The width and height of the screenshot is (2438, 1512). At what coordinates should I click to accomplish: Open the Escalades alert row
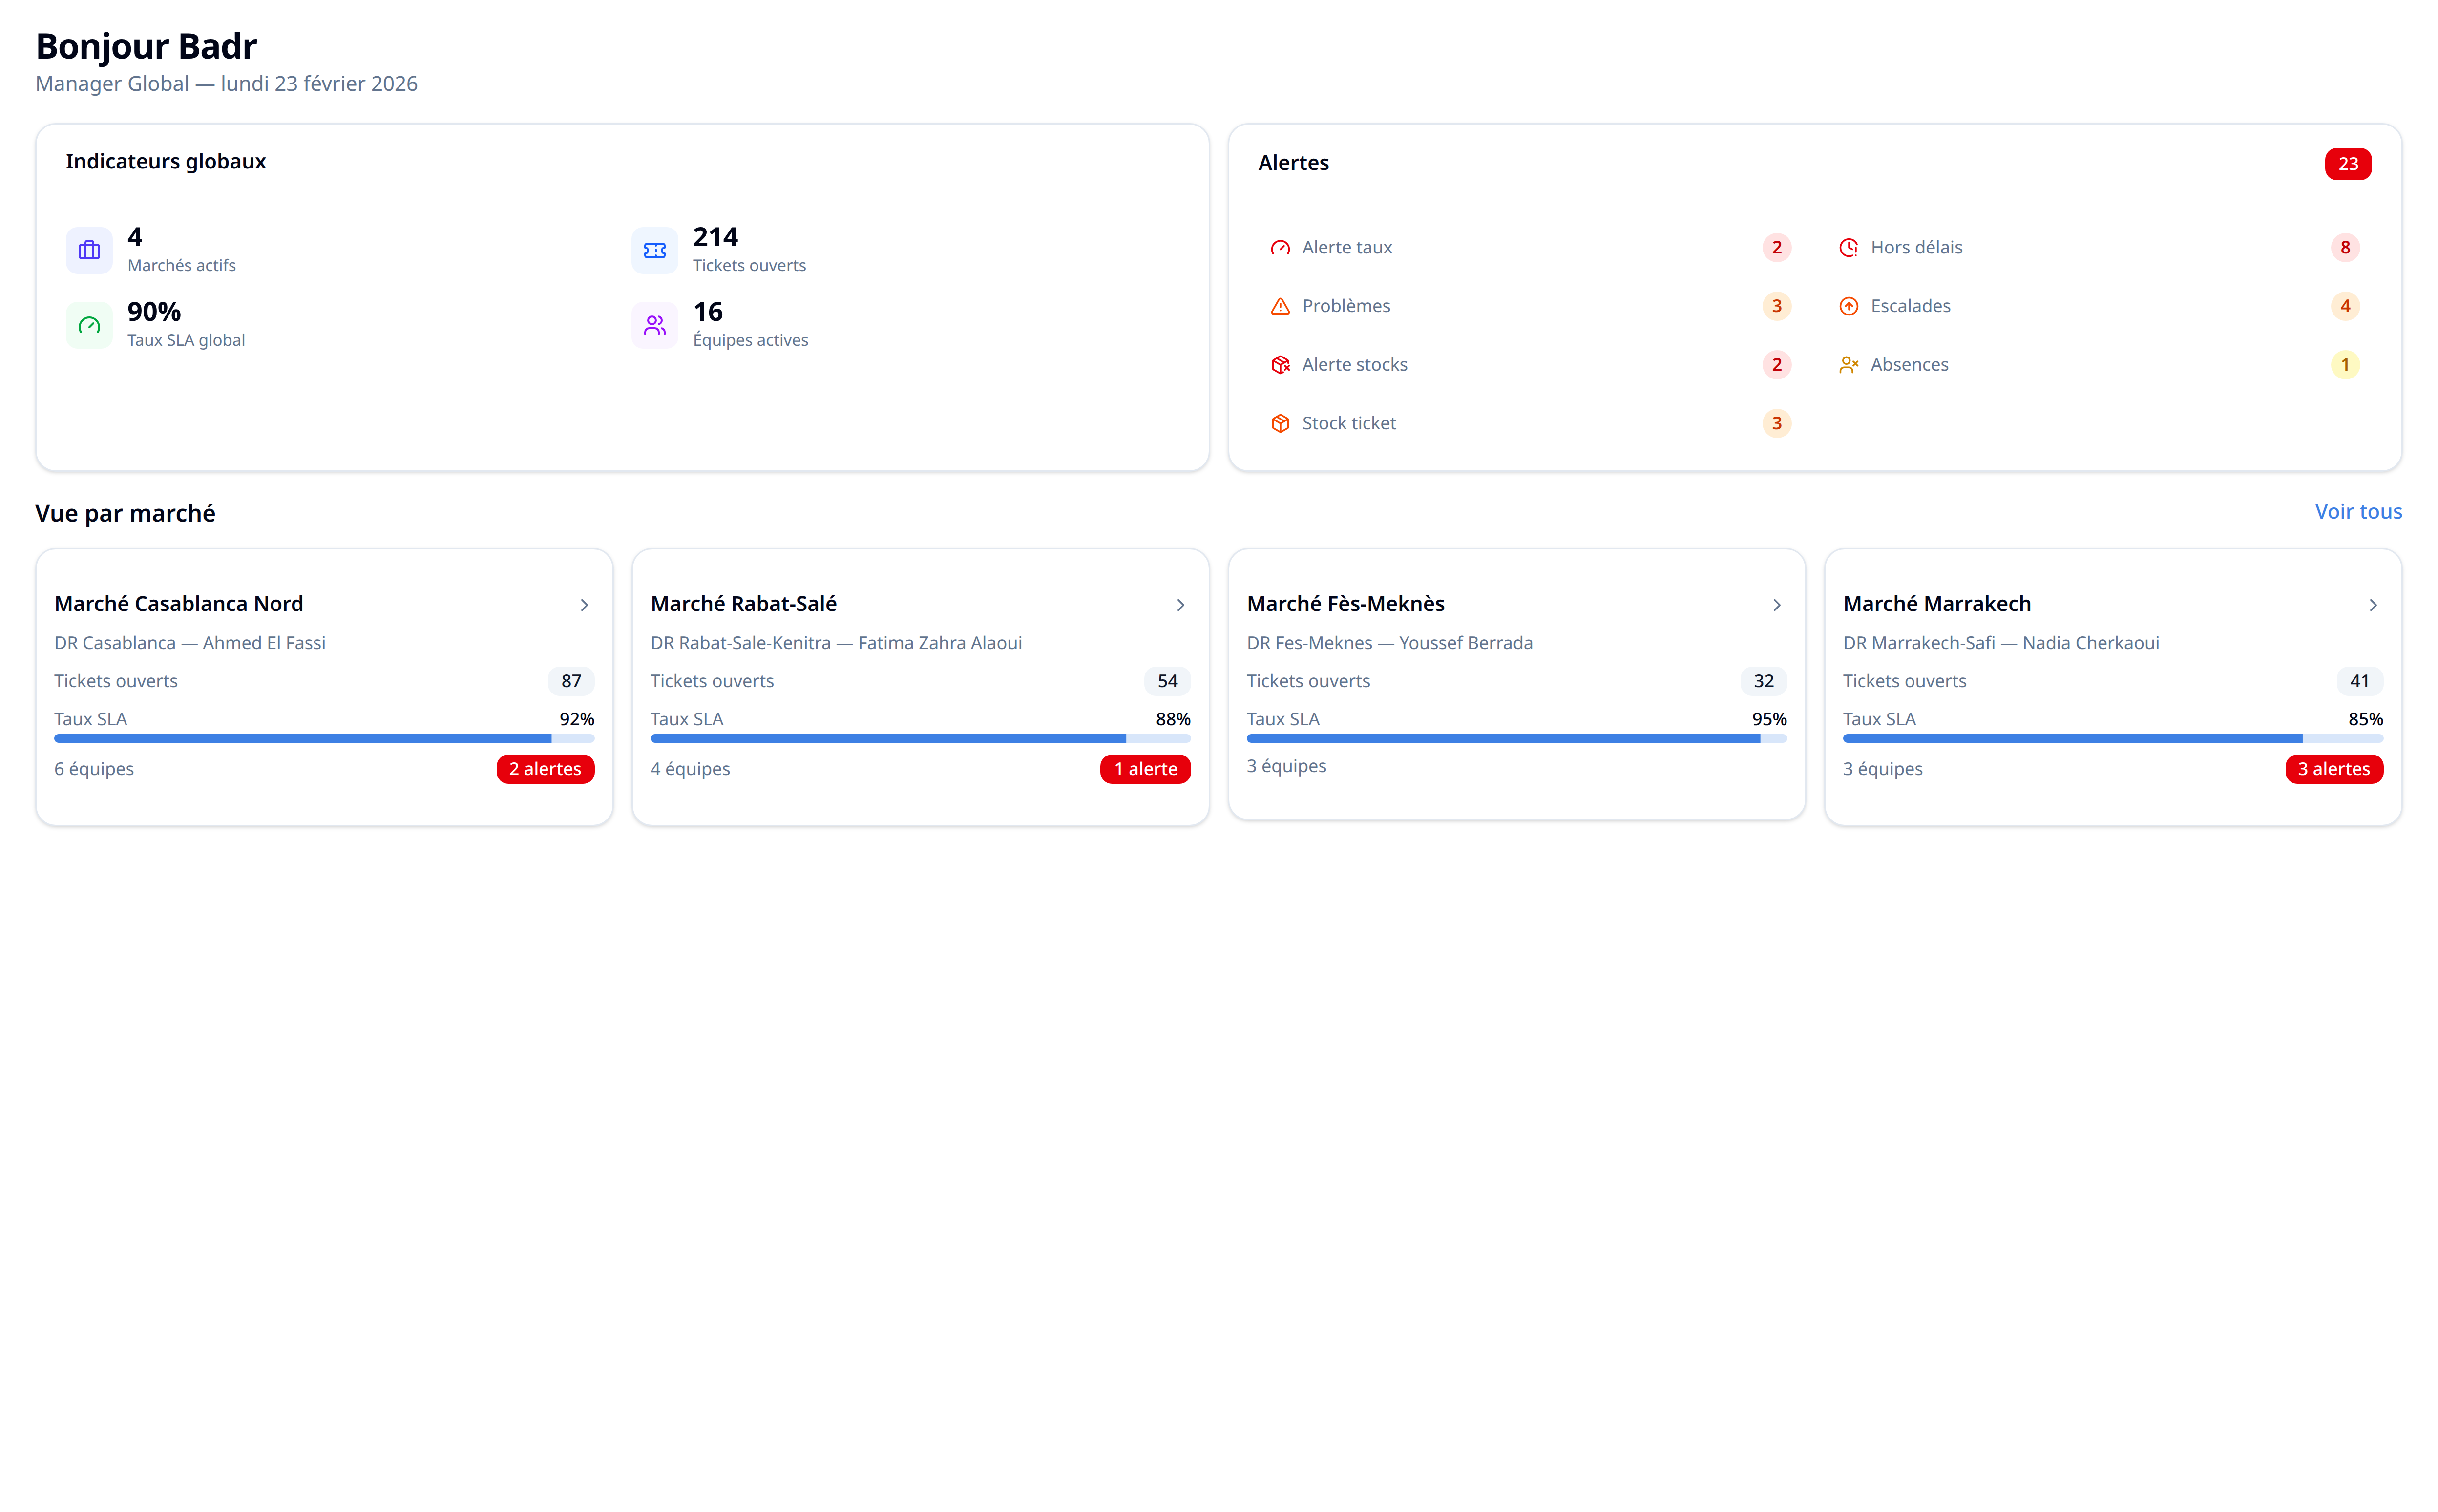tap(2098, 306)
